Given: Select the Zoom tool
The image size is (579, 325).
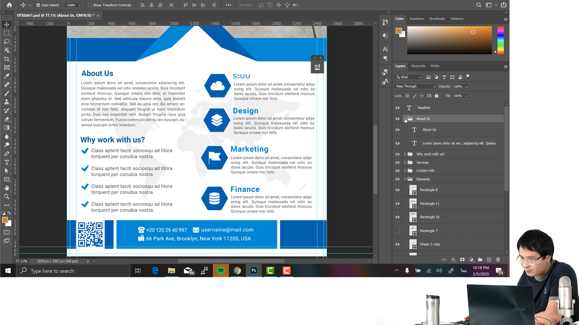Looking at the screenshot, I should (x=7, y=197).
